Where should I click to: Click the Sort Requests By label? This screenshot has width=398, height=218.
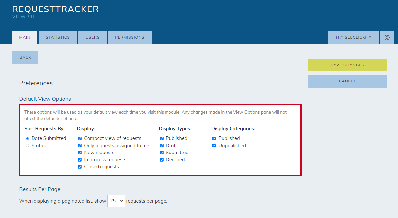tap(44, 129)
